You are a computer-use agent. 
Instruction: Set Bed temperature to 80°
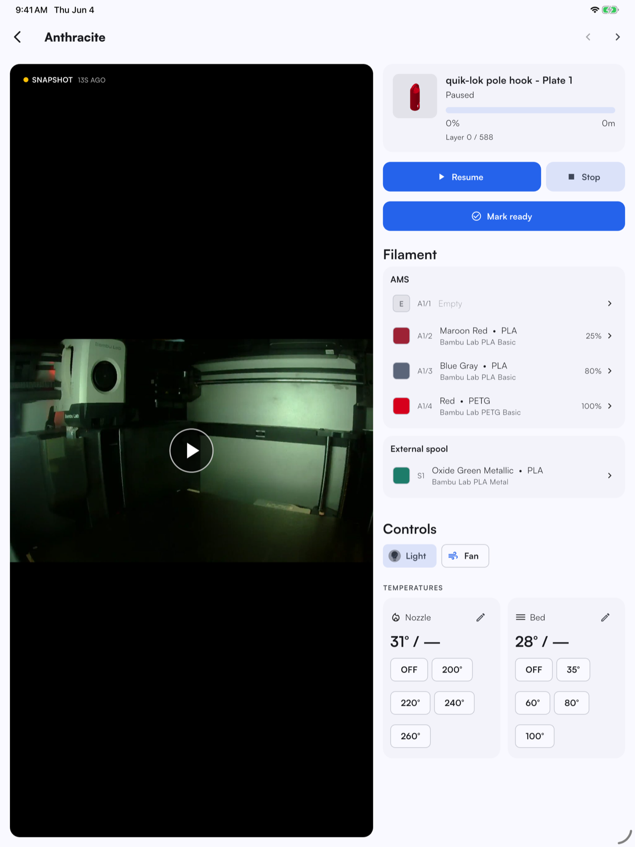pyautogui.click(x=571, y=703)
